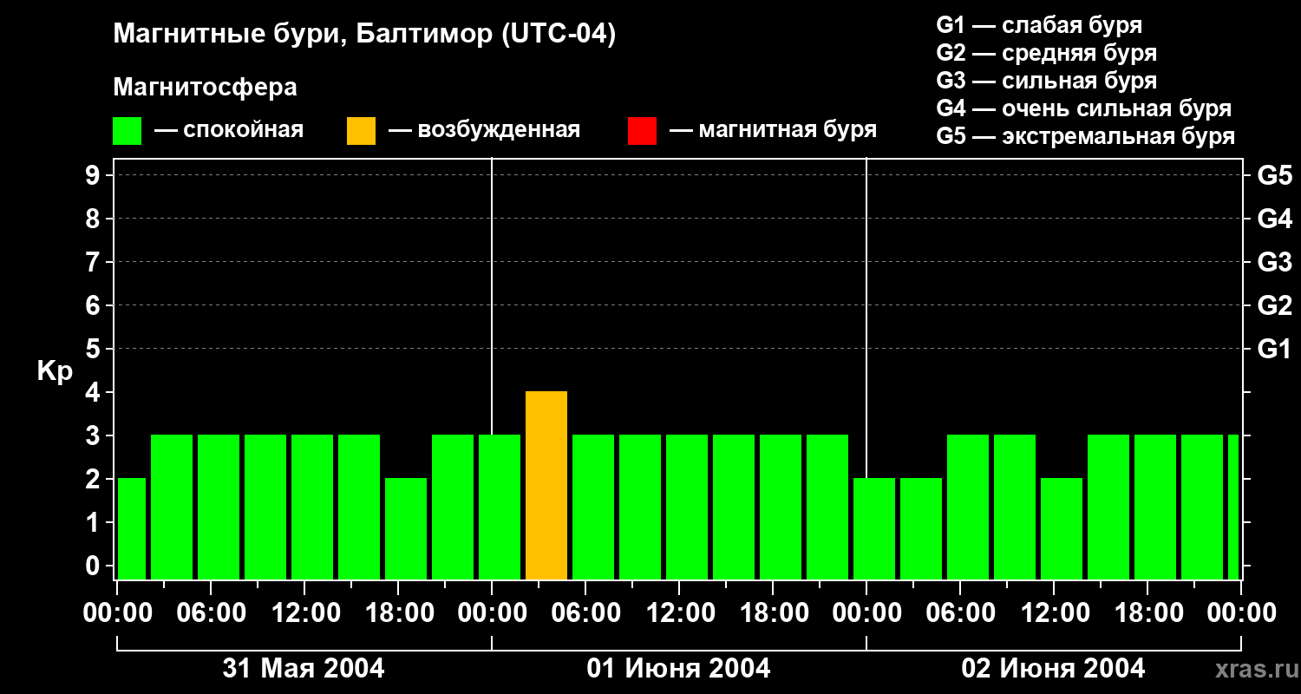Click the "Магнитные бури, Балтимор" chart title
Screen dimensions: 1301x694
coord(364,35)
